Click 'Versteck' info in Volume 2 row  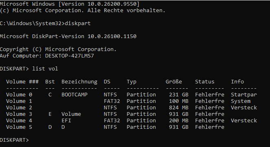(x=244, y=108)
